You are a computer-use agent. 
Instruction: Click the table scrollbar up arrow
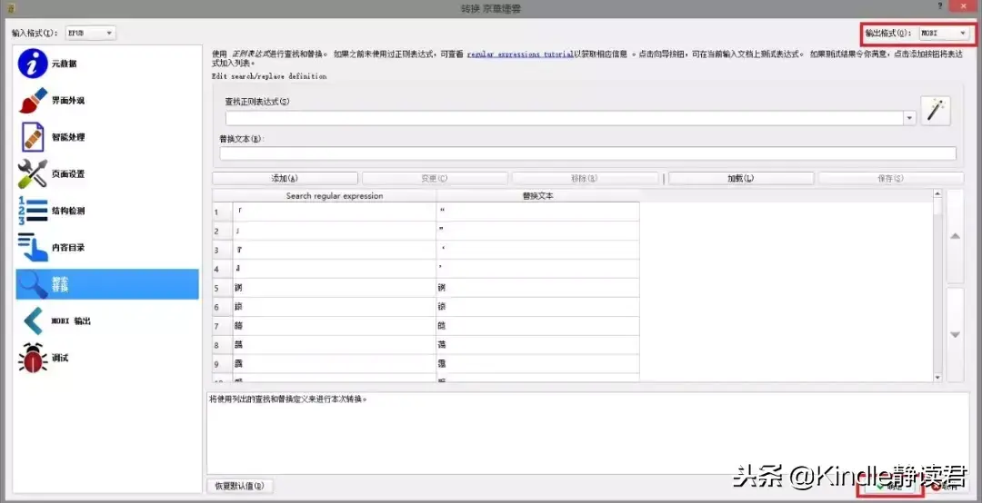tap(937, 194)
